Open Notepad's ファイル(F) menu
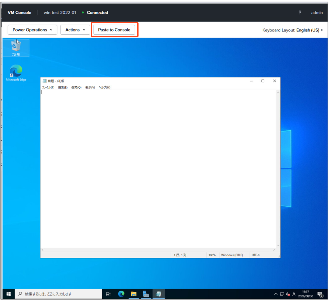 (x=48, y=87)
